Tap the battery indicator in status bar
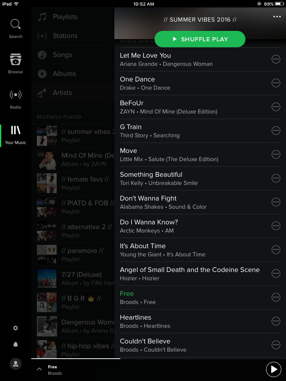 [279, 4]
